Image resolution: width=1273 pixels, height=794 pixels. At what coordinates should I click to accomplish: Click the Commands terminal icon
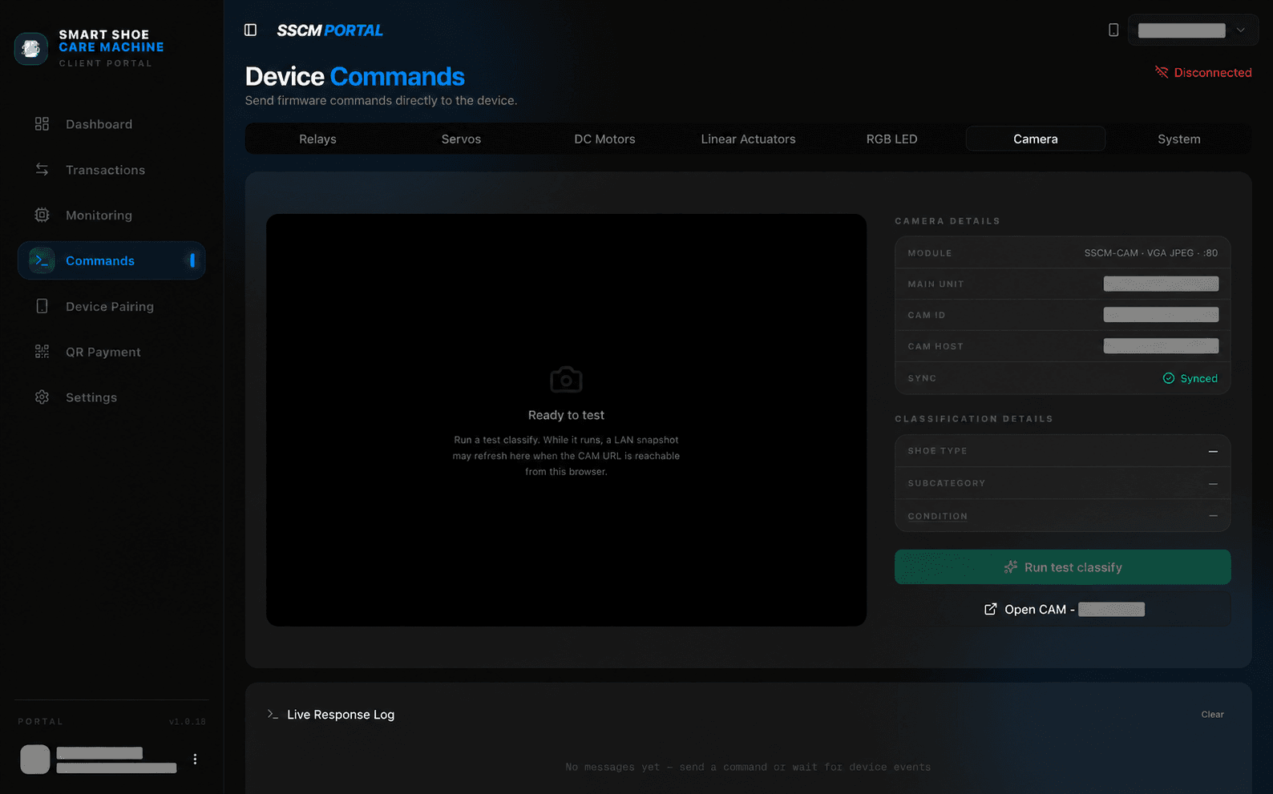click(x=42, y=260)
